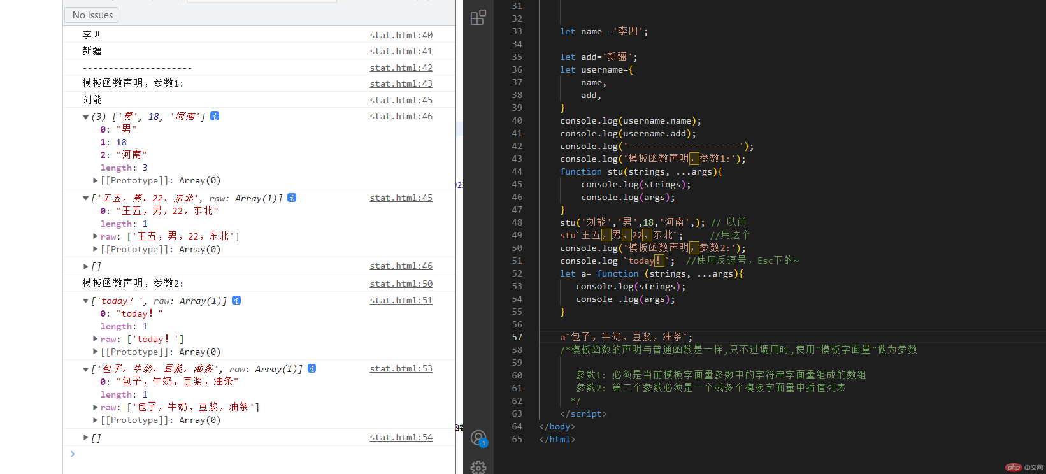The height and width of the screenshot is (474, 1046).
Task: Click code line 'let name ='李四';'
Action: [604, 31]
